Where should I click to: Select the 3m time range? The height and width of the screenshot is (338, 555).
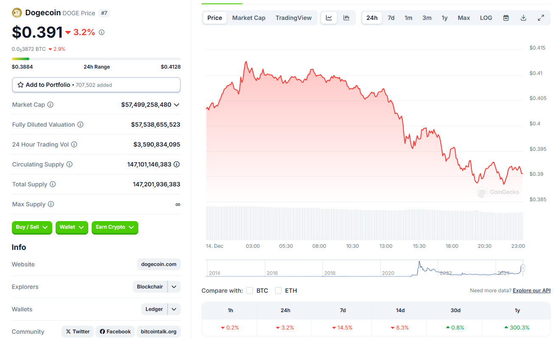[427, 18]
